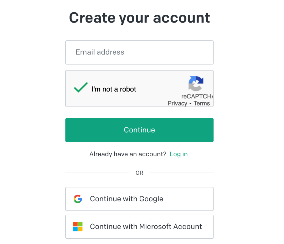The height and width of the screenshot is (244, 284).
Task: Click the OR divider label
Action: pyautogui.click(x=139, y=173)
